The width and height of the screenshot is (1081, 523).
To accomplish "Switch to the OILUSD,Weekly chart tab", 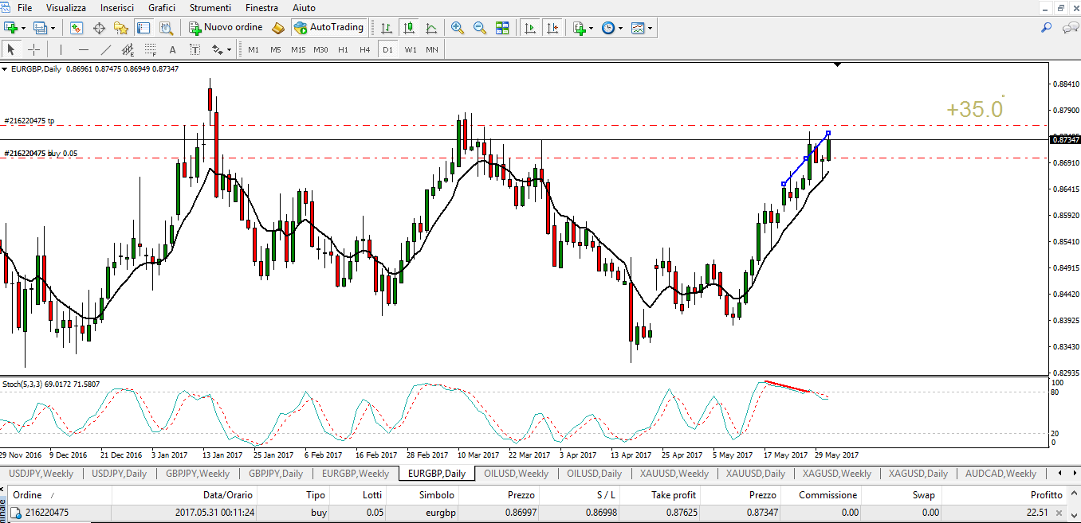I will pyautogui.click(x=517, y=474).
